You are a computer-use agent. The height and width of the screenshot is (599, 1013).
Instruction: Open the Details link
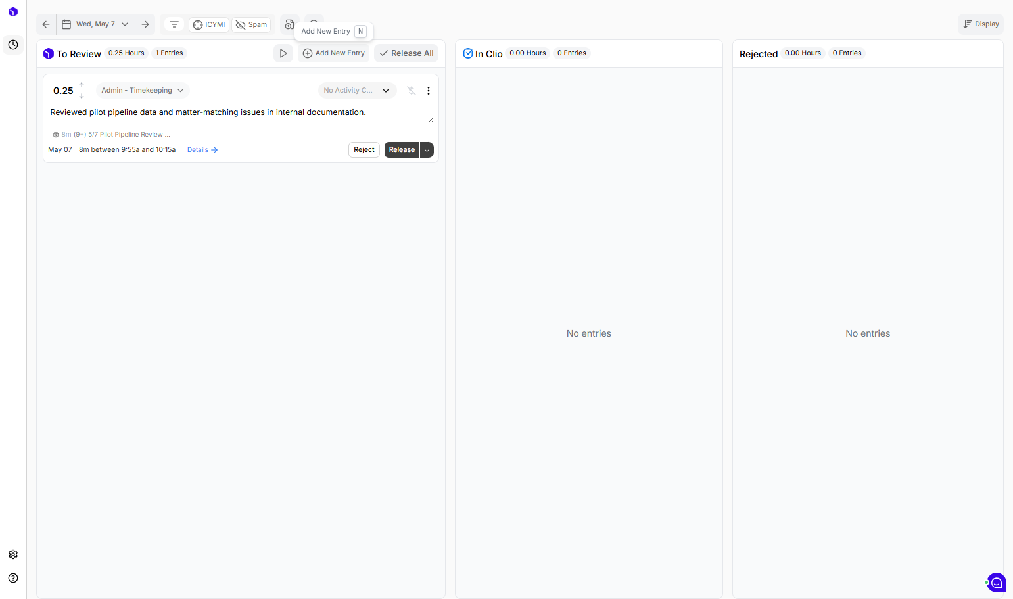[x=202, y=150]
